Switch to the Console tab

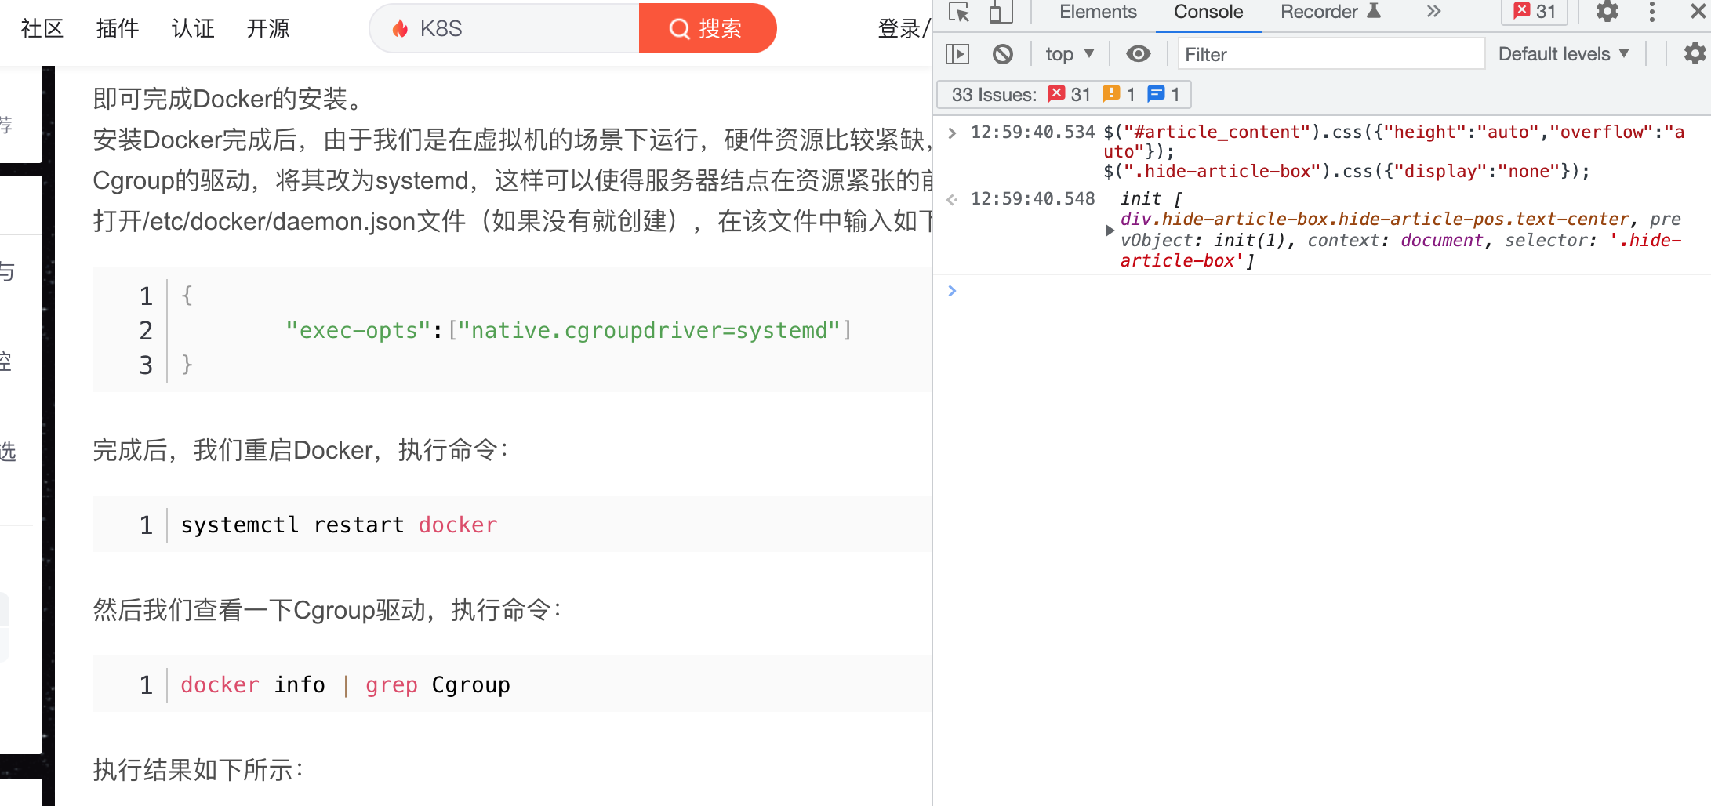coord(1208,12)
